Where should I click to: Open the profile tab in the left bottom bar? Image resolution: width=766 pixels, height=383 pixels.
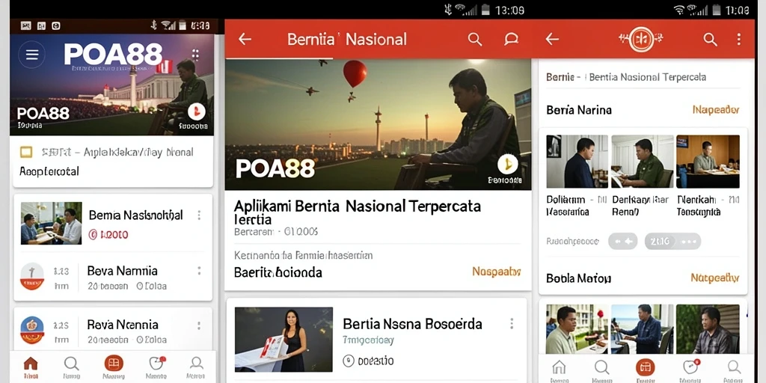tap(196, 367)
